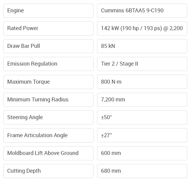Viewport: 193px width, 182px height.
Task: Click the Maximum Torque label
Action: pyautogui.click(x=48, y=82)
